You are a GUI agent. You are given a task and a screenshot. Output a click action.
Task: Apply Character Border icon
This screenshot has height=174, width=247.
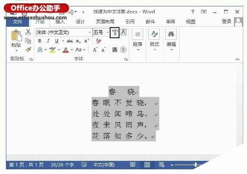click(123, 32)
